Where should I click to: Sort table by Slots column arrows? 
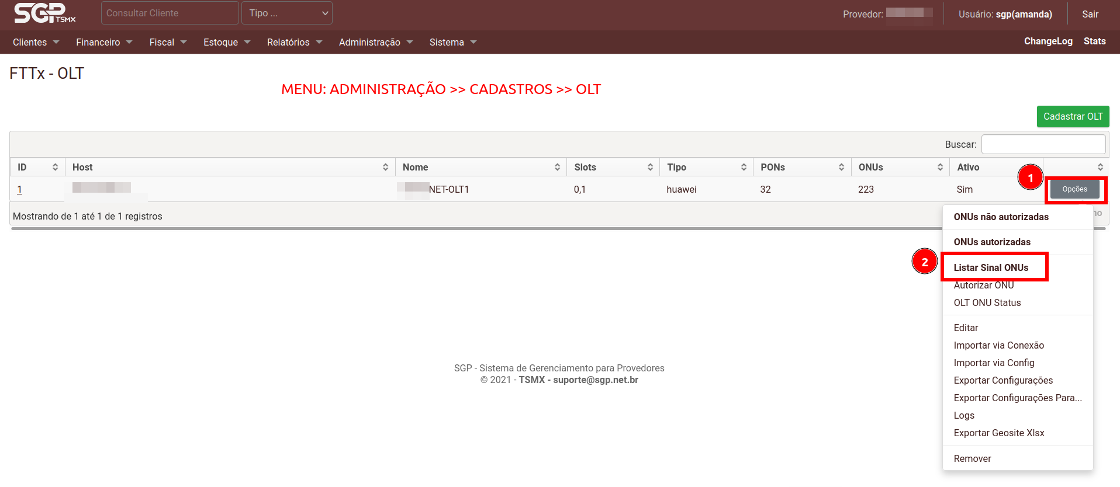point(650,167)
